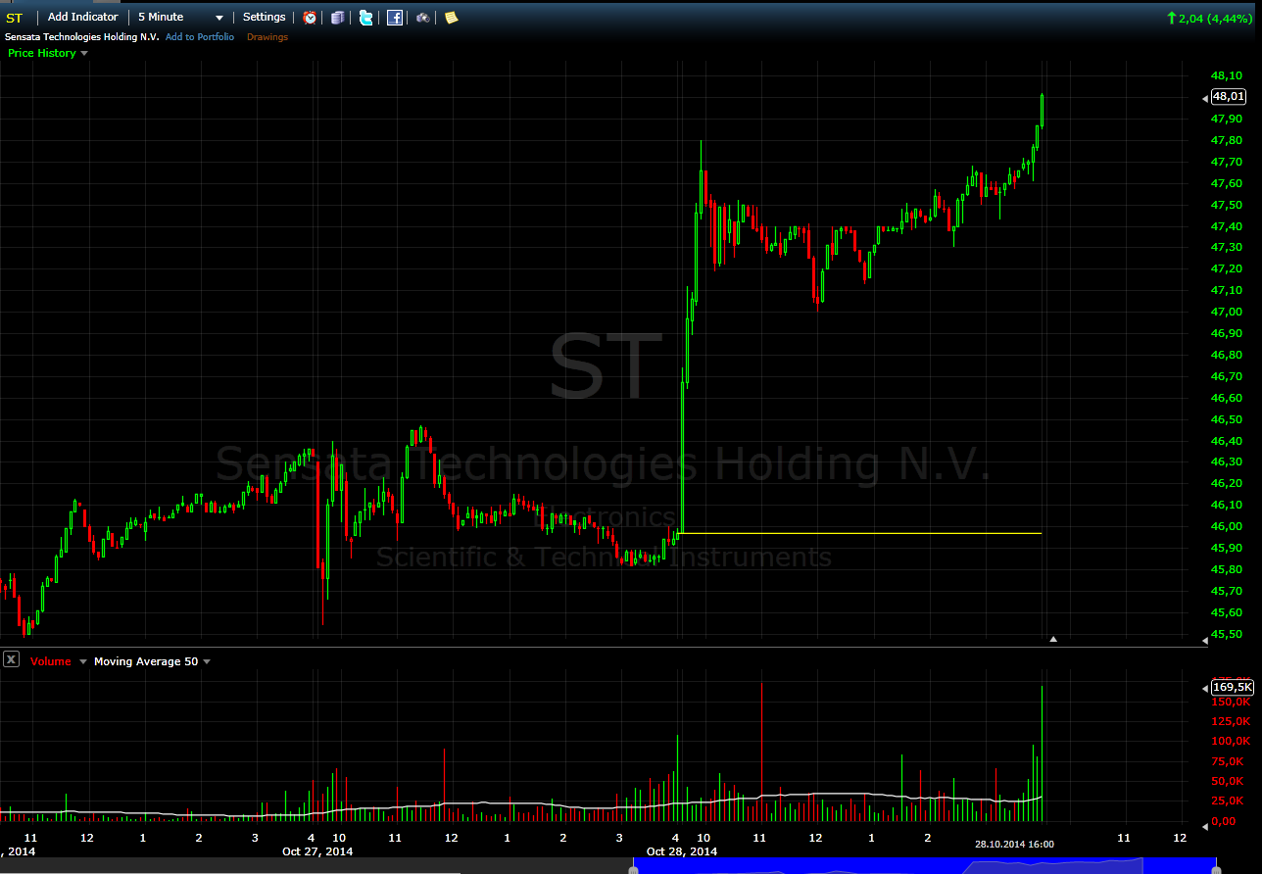The width and height of the screenshot is (1262, 874).
Task: Click the Oct 28, 2014 date label
Action: pyautogui.click(x=682, y=851)
